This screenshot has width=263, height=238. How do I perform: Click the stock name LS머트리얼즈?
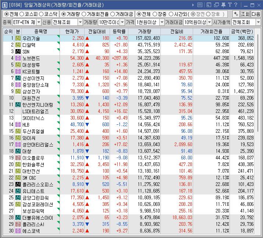36,111
